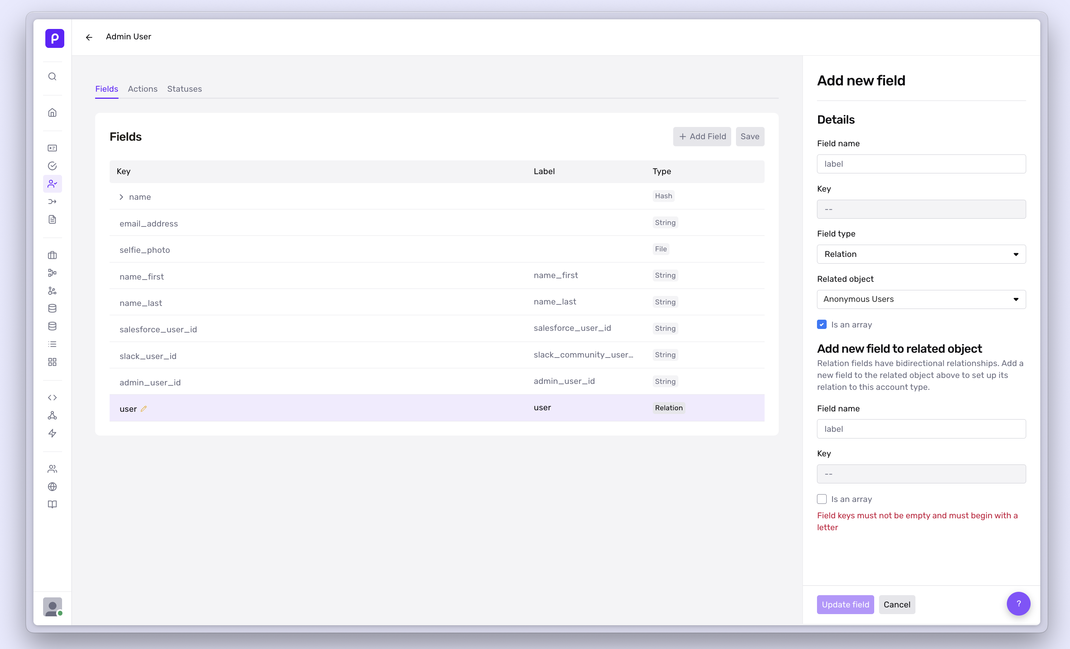Image resolution: width=1070 pixels, height=649 pixels.
Task: Select the selfie_photo field row
Action: pyautogui.click(x=437, y=250)
